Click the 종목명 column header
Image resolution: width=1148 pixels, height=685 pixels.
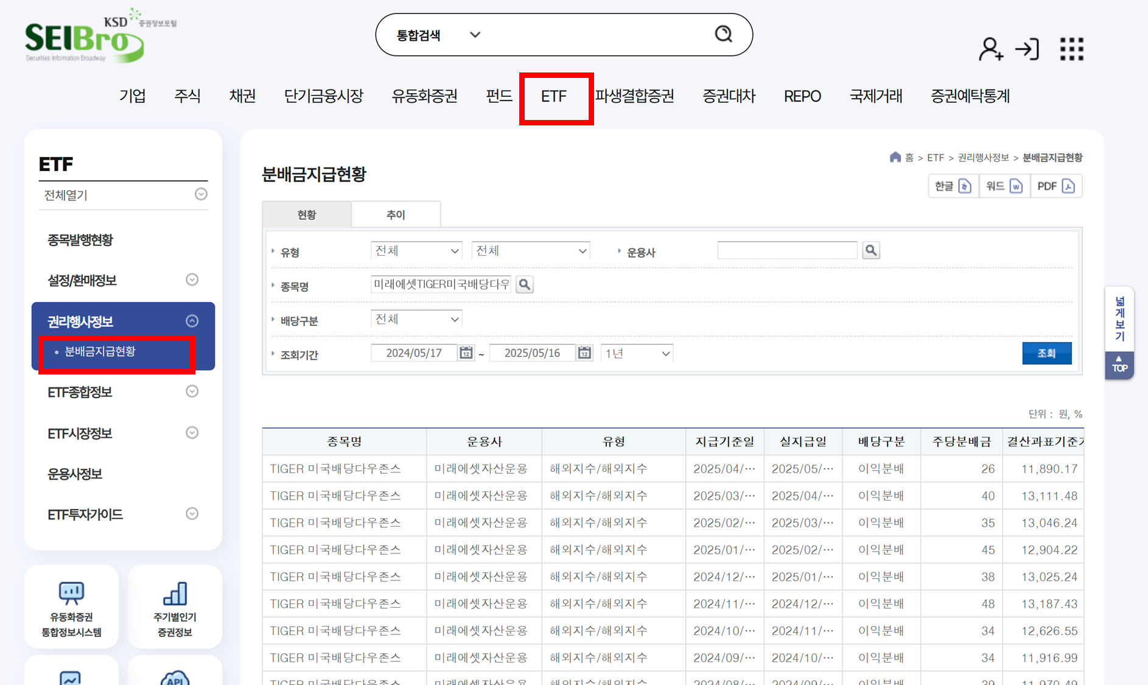[345, 441]
